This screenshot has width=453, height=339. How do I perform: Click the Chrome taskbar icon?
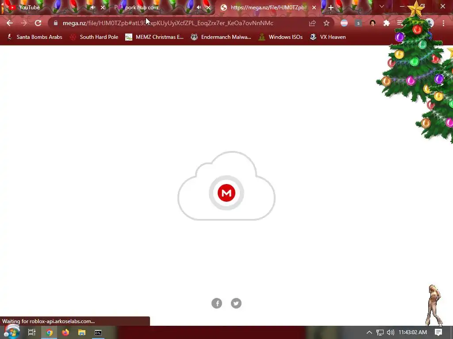tap(50, 333)
